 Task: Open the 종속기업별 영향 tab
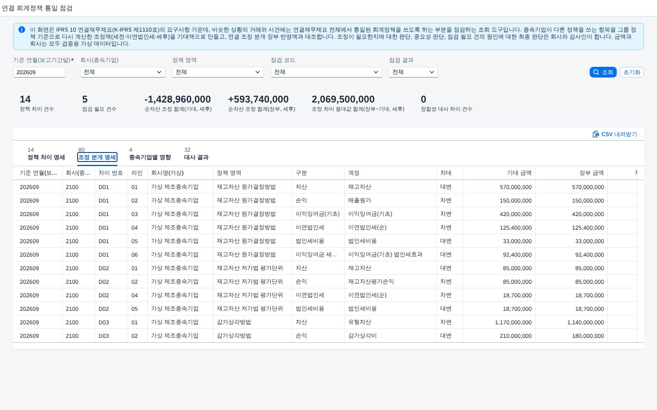pos(150,157)
